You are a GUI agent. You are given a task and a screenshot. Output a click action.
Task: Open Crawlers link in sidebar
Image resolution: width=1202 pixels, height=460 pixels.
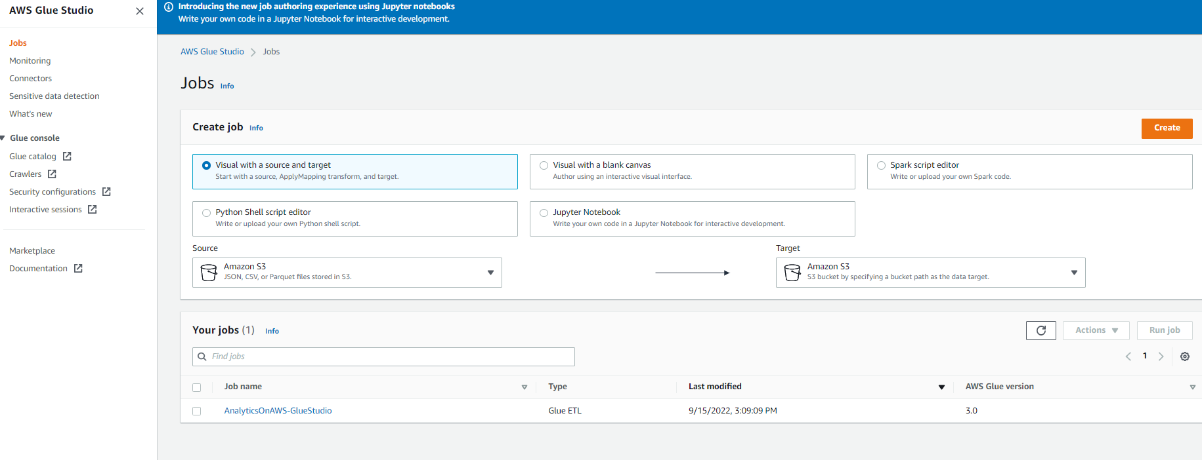(x=25, y=174)
